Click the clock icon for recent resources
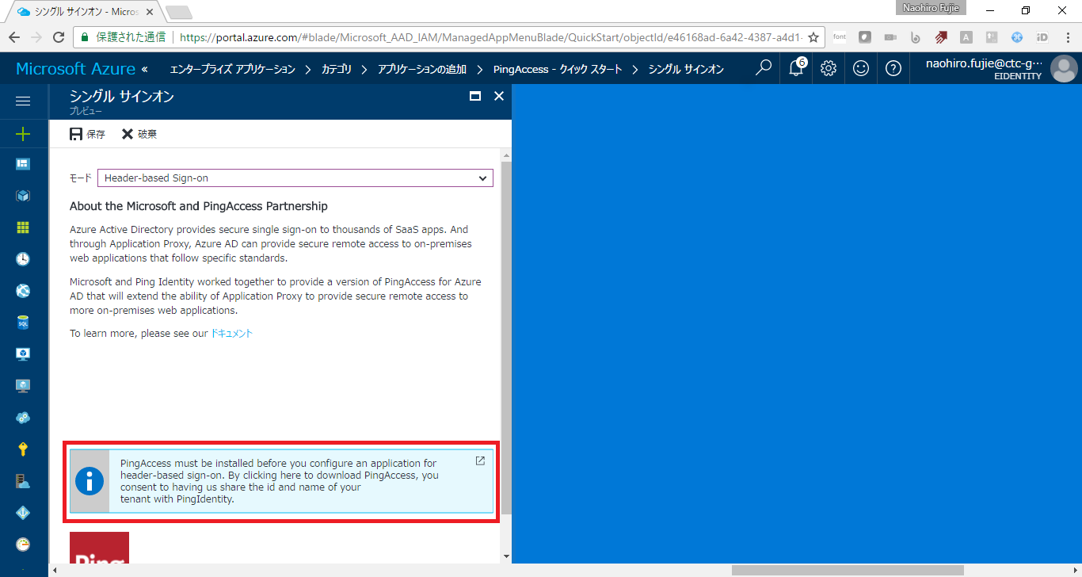The image size is (1082, 577). click(23, 258)
